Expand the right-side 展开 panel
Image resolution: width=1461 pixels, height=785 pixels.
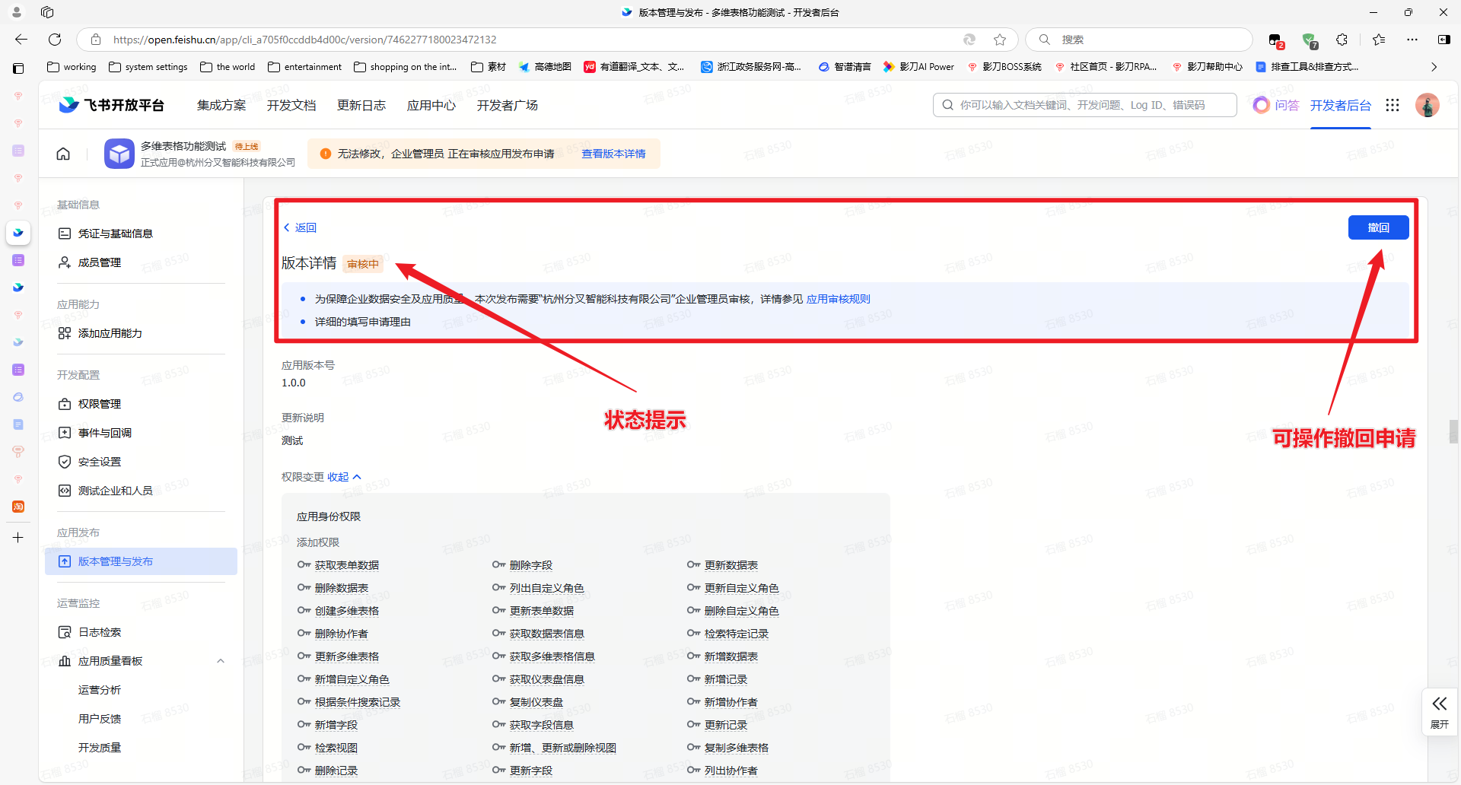pyautogui.click(x=1440, y=712)
